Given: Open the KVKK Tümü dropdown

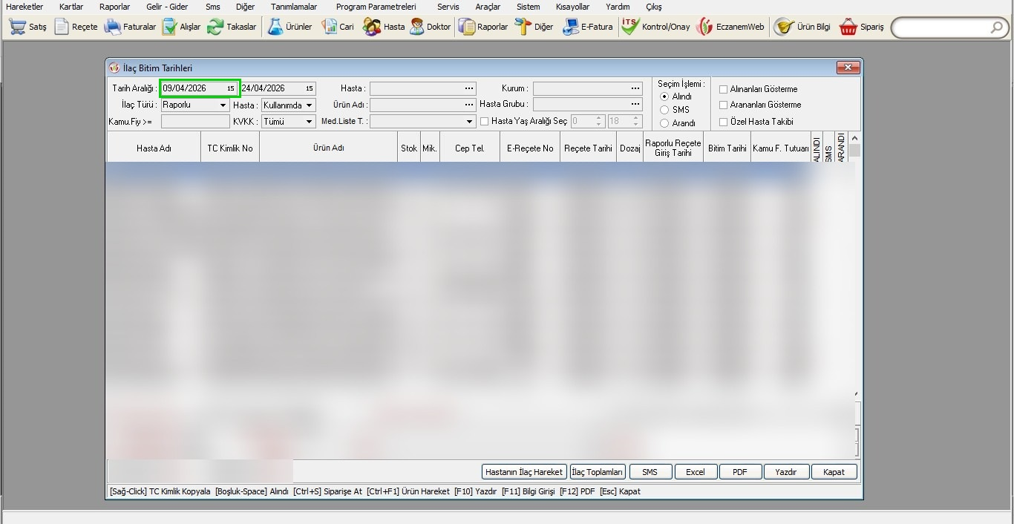Looking at the screenshot, I should coord(310,122).
